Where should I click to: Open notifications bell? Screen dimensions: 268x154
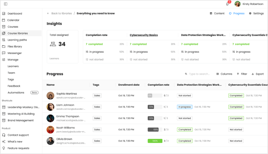click(227, 4)
